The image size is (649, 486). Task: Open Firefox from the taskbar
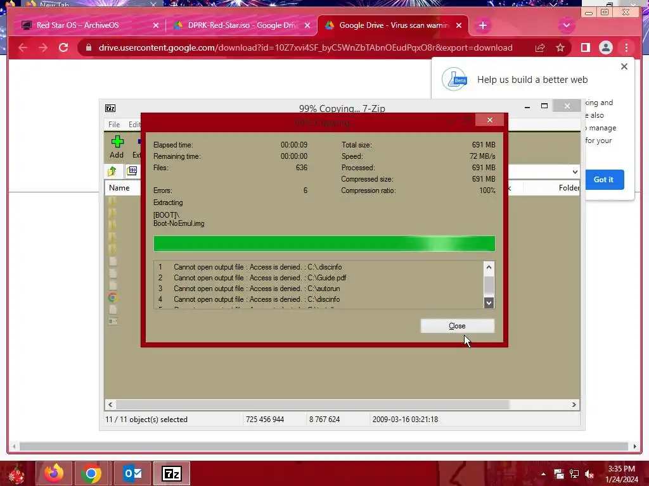tap(54, 473)
